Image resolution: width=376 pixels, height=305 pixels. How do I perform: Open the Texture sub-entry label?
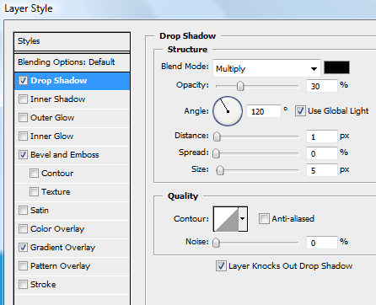(x=56, y=192)
